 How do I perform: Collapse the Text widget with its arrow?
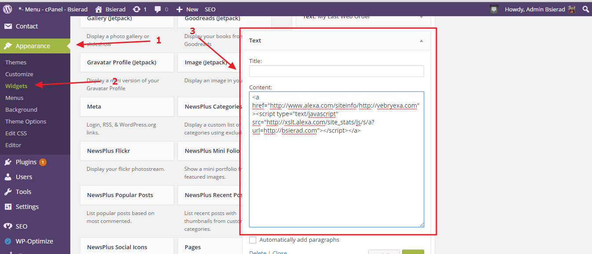tap(421, 41)
